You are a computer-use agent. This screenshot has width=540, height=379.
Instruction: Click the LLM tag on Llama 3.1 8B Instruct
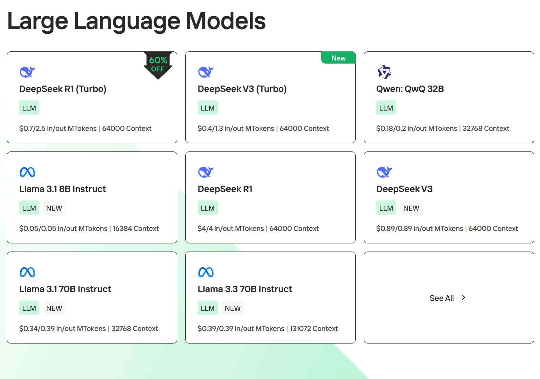pos(29,208)
